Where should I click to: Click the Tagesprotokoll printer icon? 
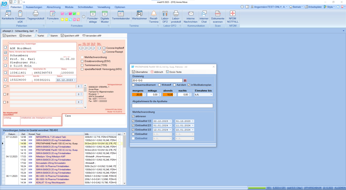click(35, 14)
